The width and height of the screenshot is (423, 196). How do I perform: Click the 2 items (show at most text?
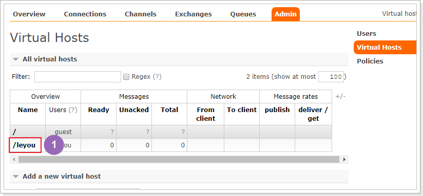pos(281,77)
